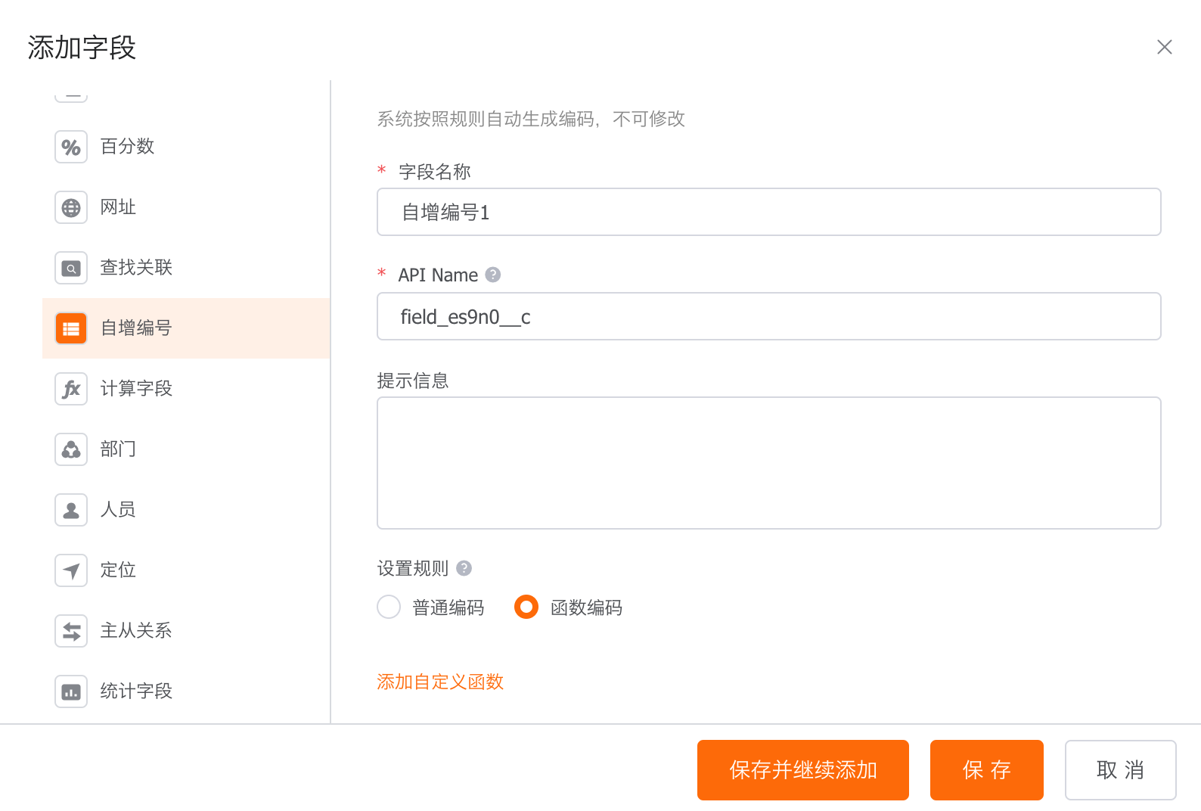Click the percent icon for 百分数
This screenshot has height=811, width=1201.
click(x=71, y=147)
